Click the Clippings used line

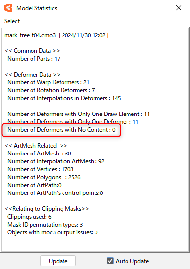pos(30,217)
